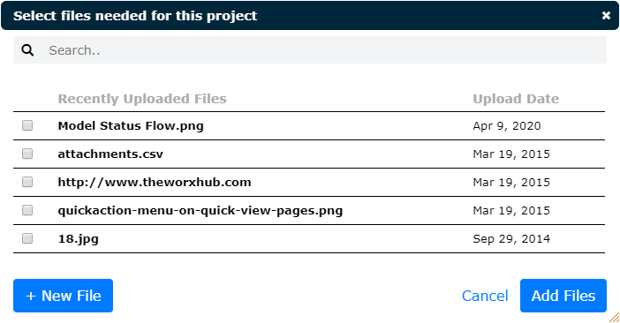The image size is (620, 323).
Task: Click the + New File button
Action: point(64,296)
